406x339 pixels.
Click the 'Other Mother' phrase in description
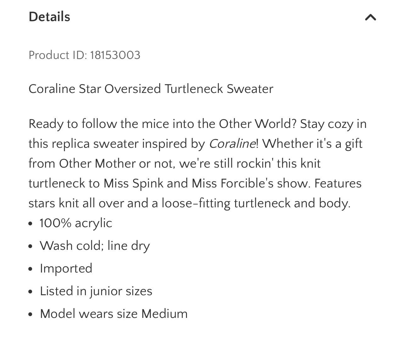tap(97, 164)
